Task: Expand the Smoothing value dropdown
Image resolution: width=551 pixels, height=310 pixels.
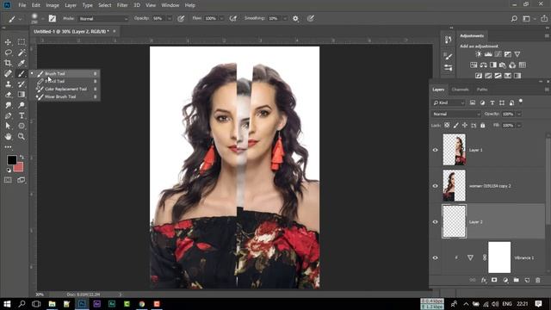Action: point(285,19)
